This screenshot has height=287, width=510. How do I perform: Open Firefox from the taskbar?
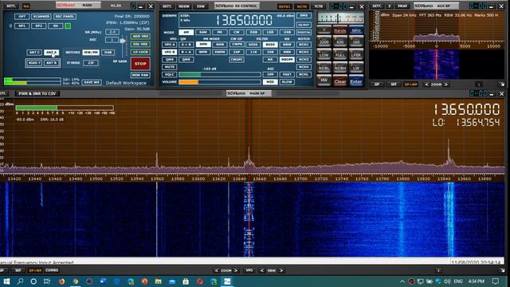pos(62,281)
